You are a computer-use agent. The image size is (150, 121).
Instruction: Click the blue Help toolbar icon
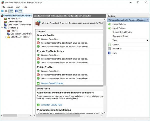pyautogui.click(x=16, y=11)
